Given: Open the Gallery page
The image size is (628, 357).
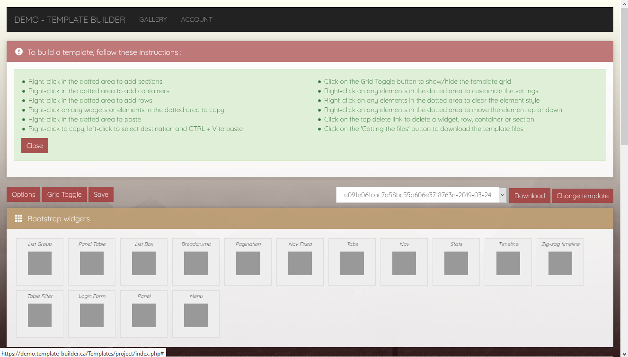Looking at the screenshot, I should point(153,19).
